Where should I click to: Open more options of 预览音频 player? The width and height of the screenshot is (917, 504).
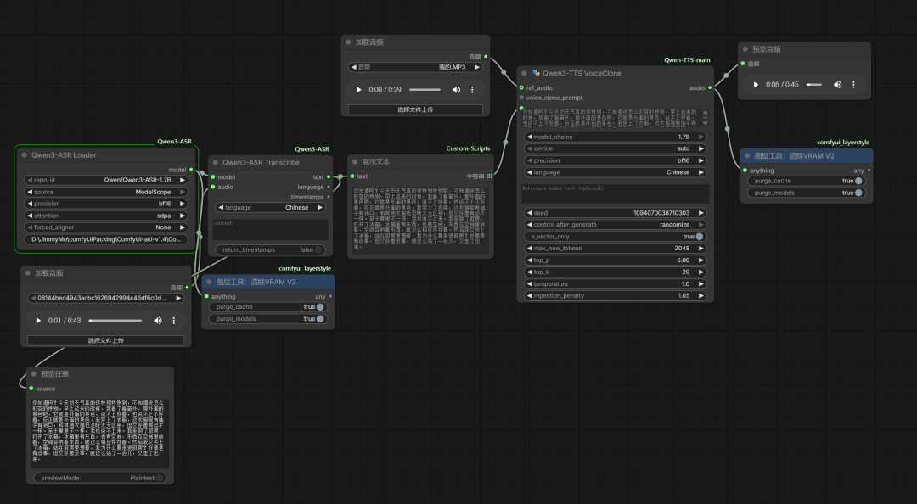(x=853, y=85)
